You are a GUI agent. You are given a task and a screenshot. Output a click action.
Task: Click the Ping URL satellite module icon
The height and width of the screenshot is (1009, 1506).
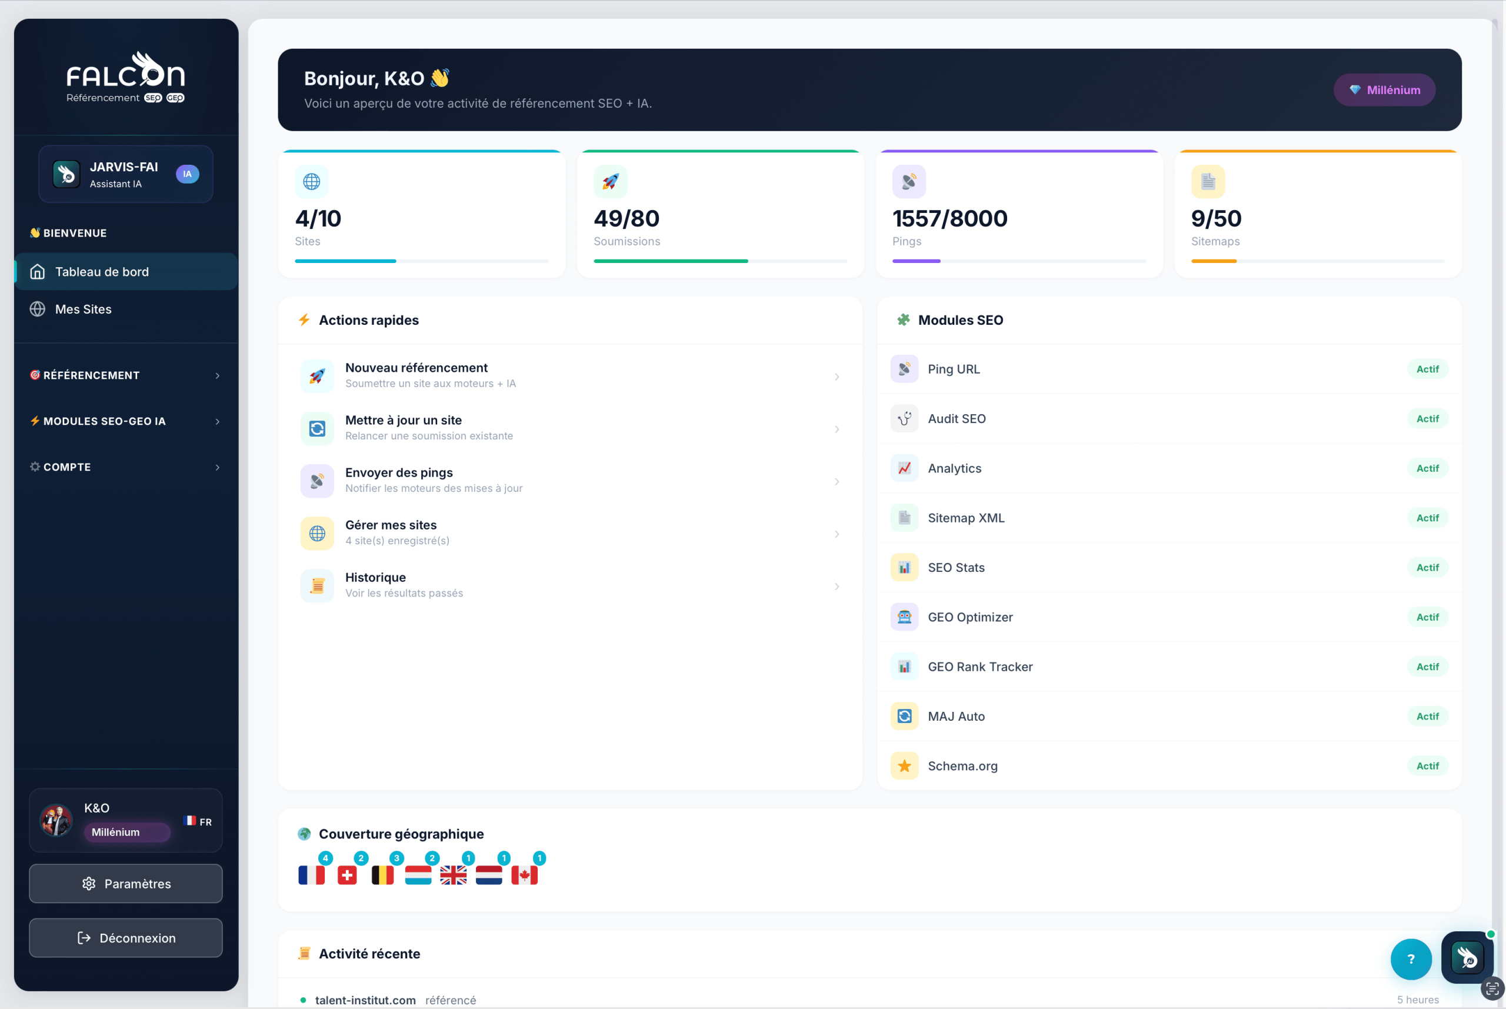click(x=904, y=369)
